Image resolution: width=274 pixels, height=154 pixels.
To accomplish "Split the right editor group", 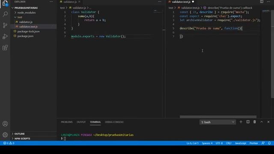I will 262,2.
